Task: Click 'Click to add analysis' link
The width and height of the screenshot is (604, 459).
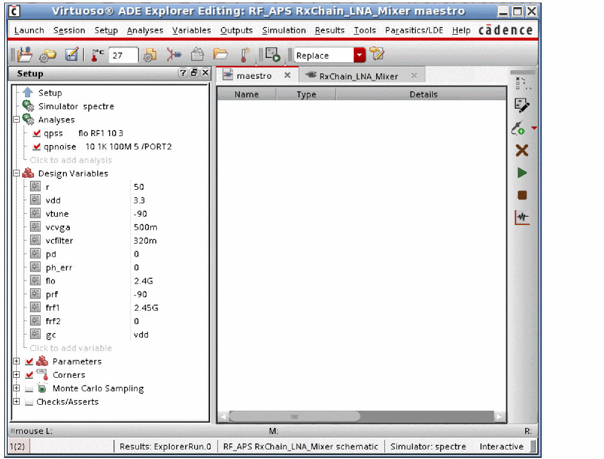Action: [x=70, y=161]
